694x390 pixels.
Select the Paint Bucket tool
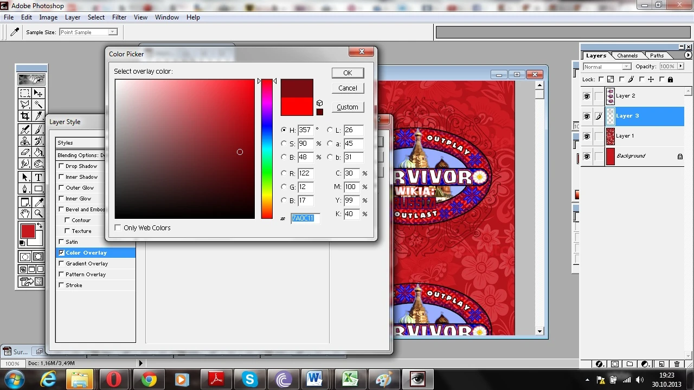(38, 152)
